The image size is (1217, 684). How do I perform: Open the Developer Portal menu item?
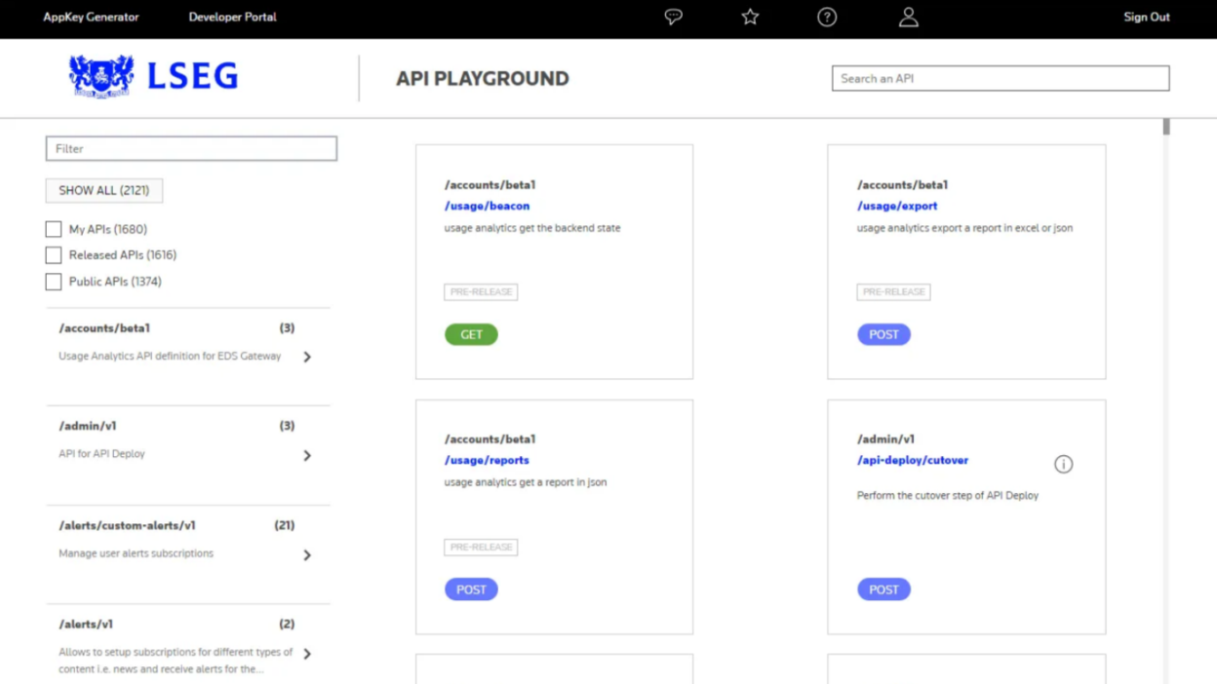coord(232,17)
